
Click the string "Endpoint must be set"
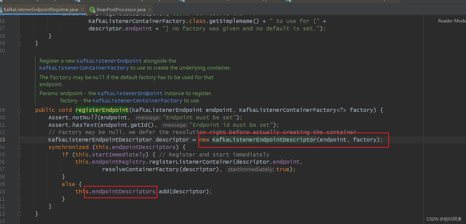199,118
